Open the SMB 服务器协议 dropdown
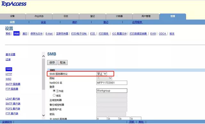The width and height of the screenshot is (205, 124). point(102,74)
